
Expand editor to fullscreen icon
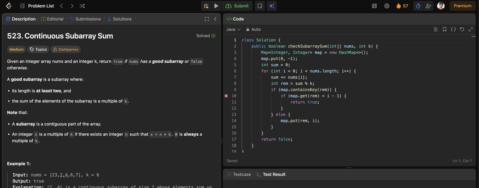tap(471, 29)
